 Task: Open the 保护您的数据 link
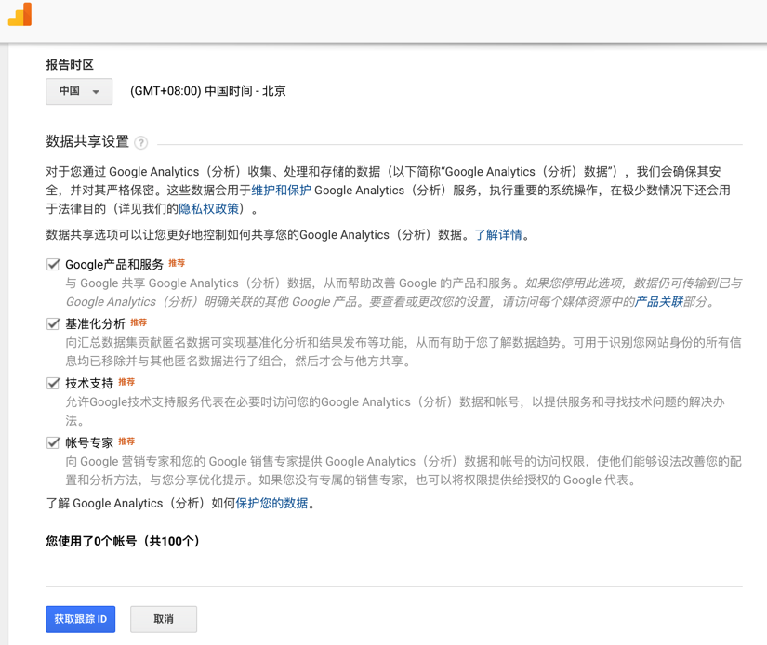pos(272,503)
